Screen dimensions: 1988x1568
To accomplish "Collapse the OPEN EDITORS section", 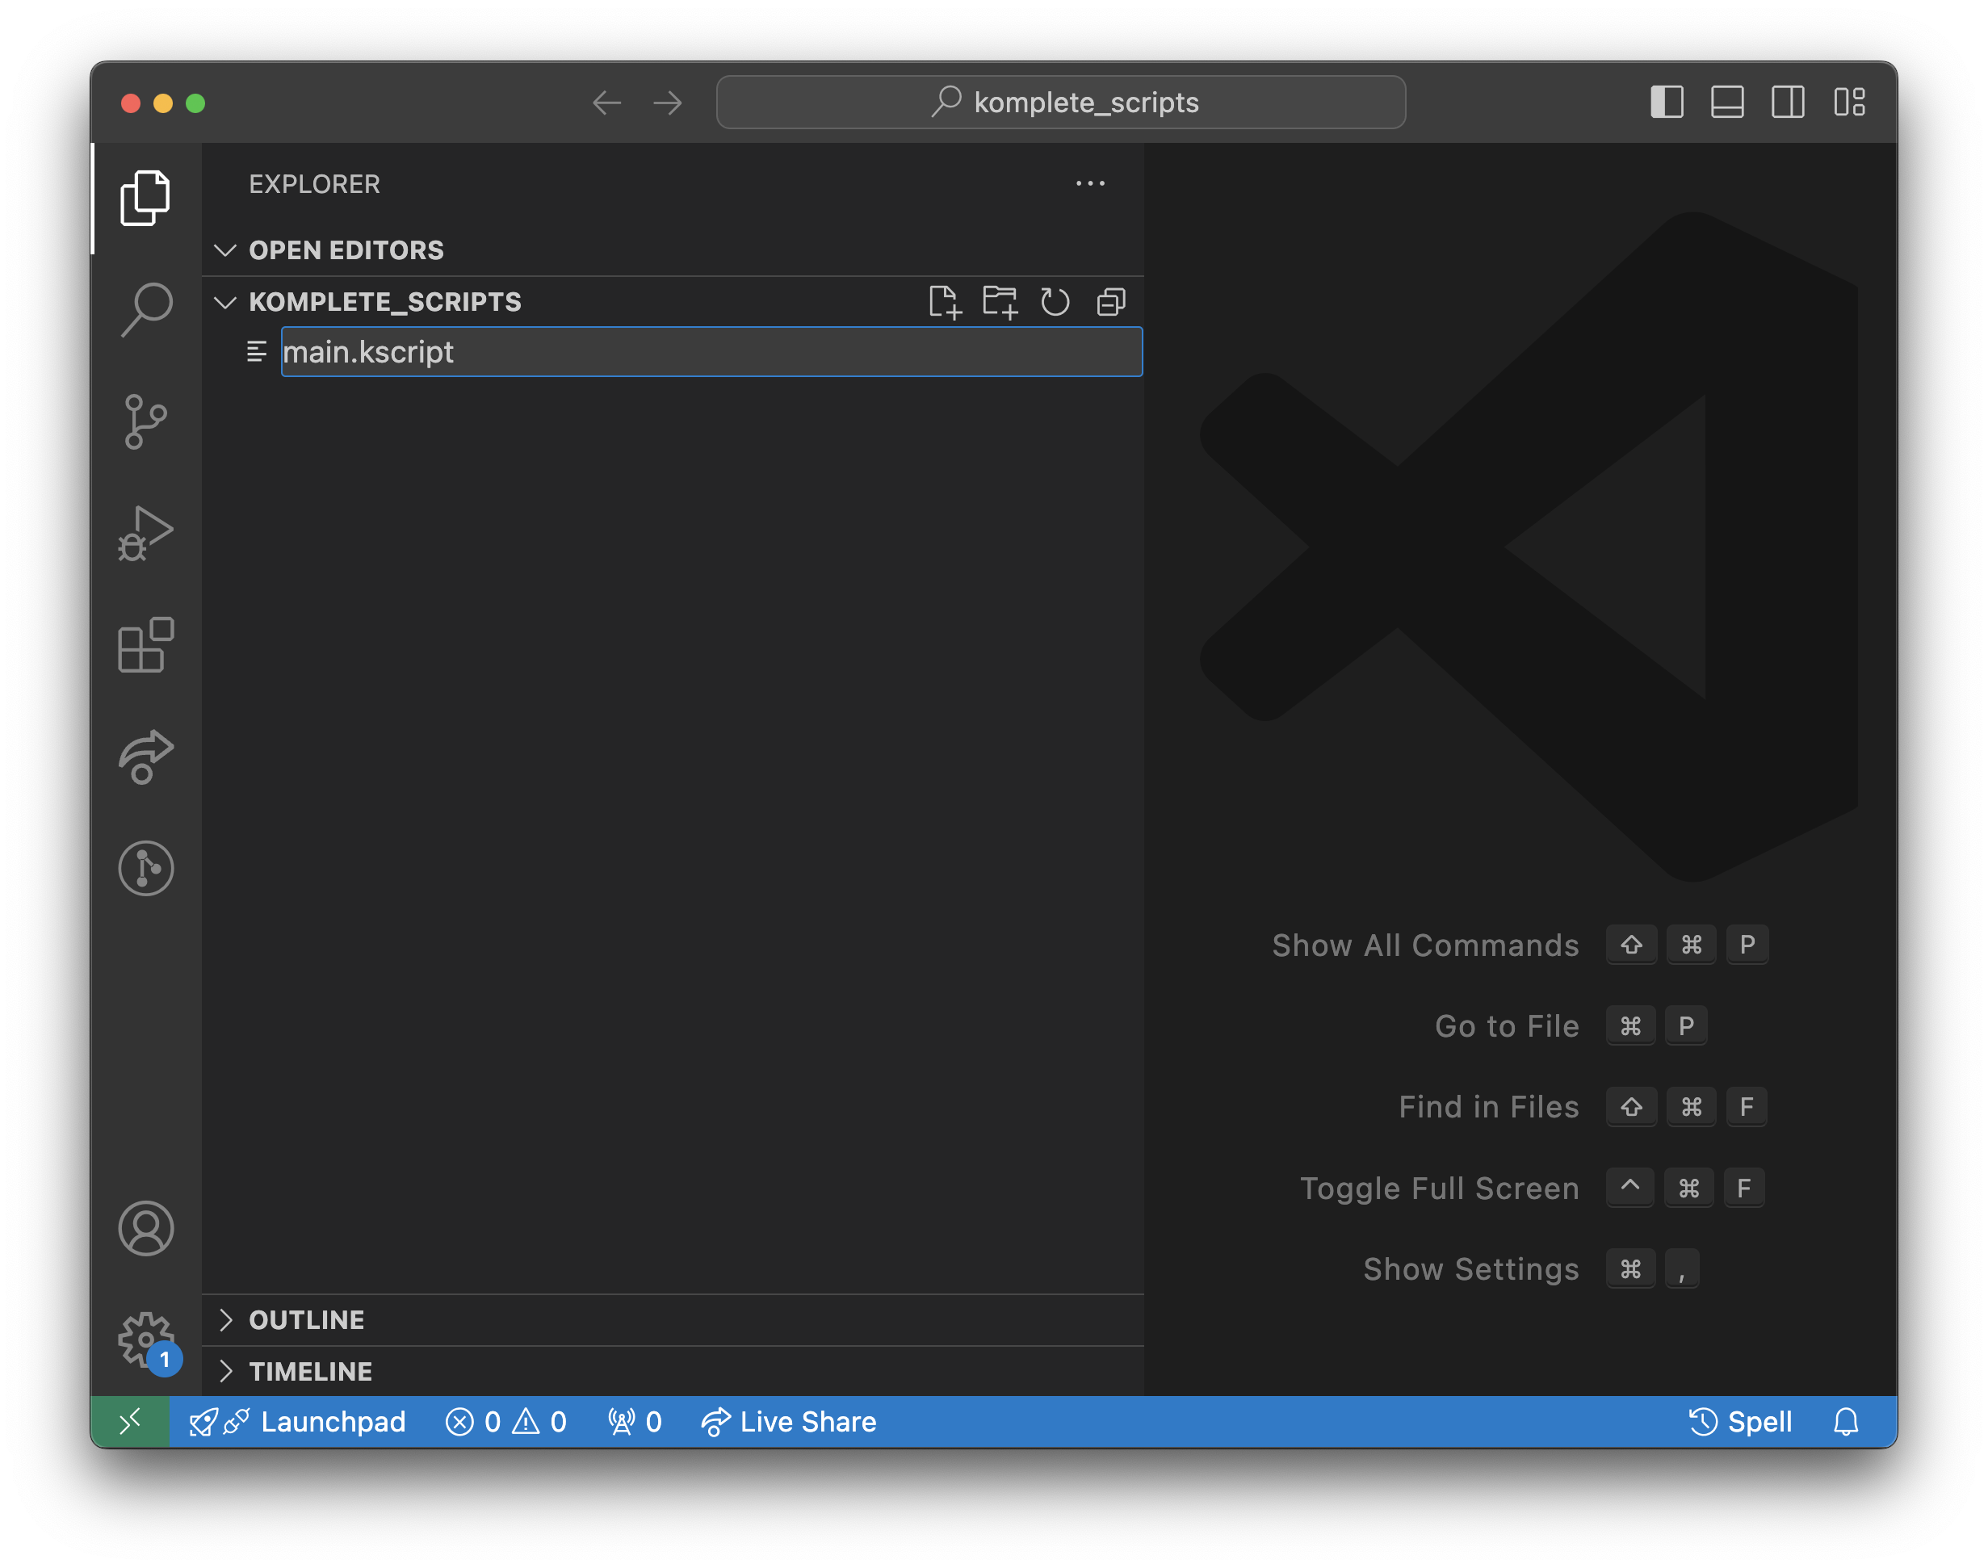I will coord(673,250).
